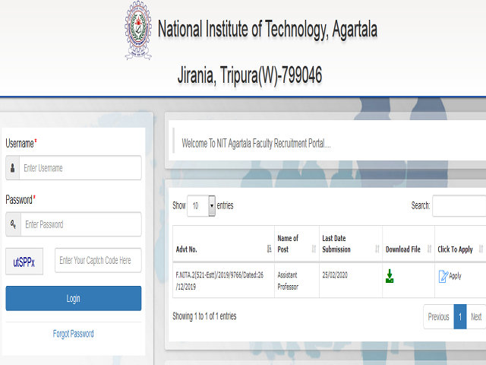Click the NIT Agartala logo emblem
The height and width of the screenshot is (365, 486).
click(x=138, y=30)
